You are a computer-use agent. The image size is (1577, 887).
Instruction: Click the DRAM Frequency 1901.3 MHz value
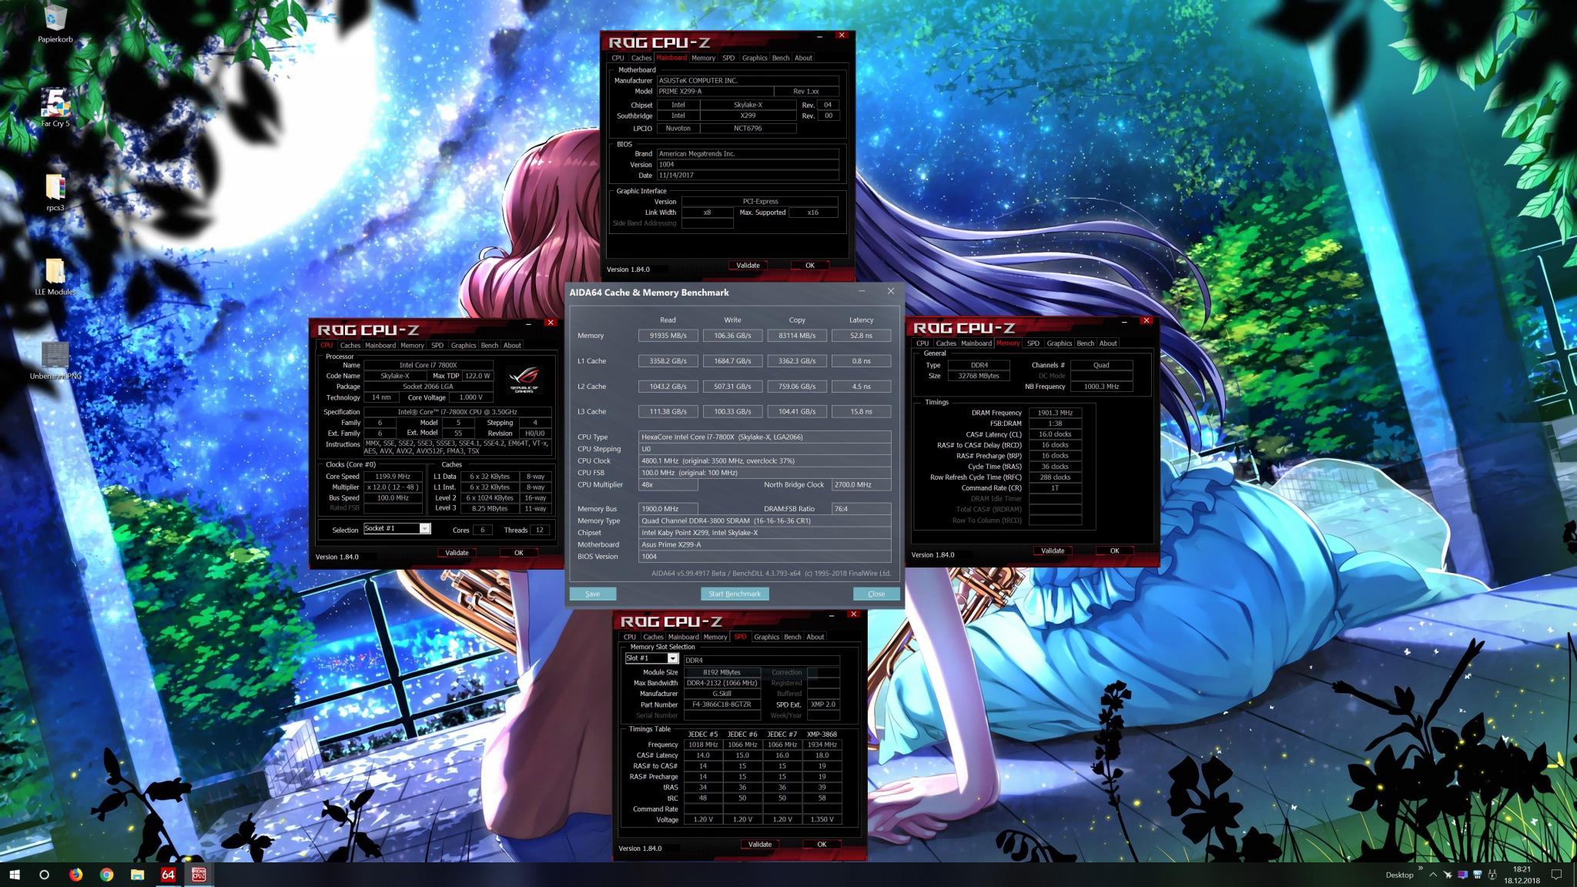[1055, 413]
